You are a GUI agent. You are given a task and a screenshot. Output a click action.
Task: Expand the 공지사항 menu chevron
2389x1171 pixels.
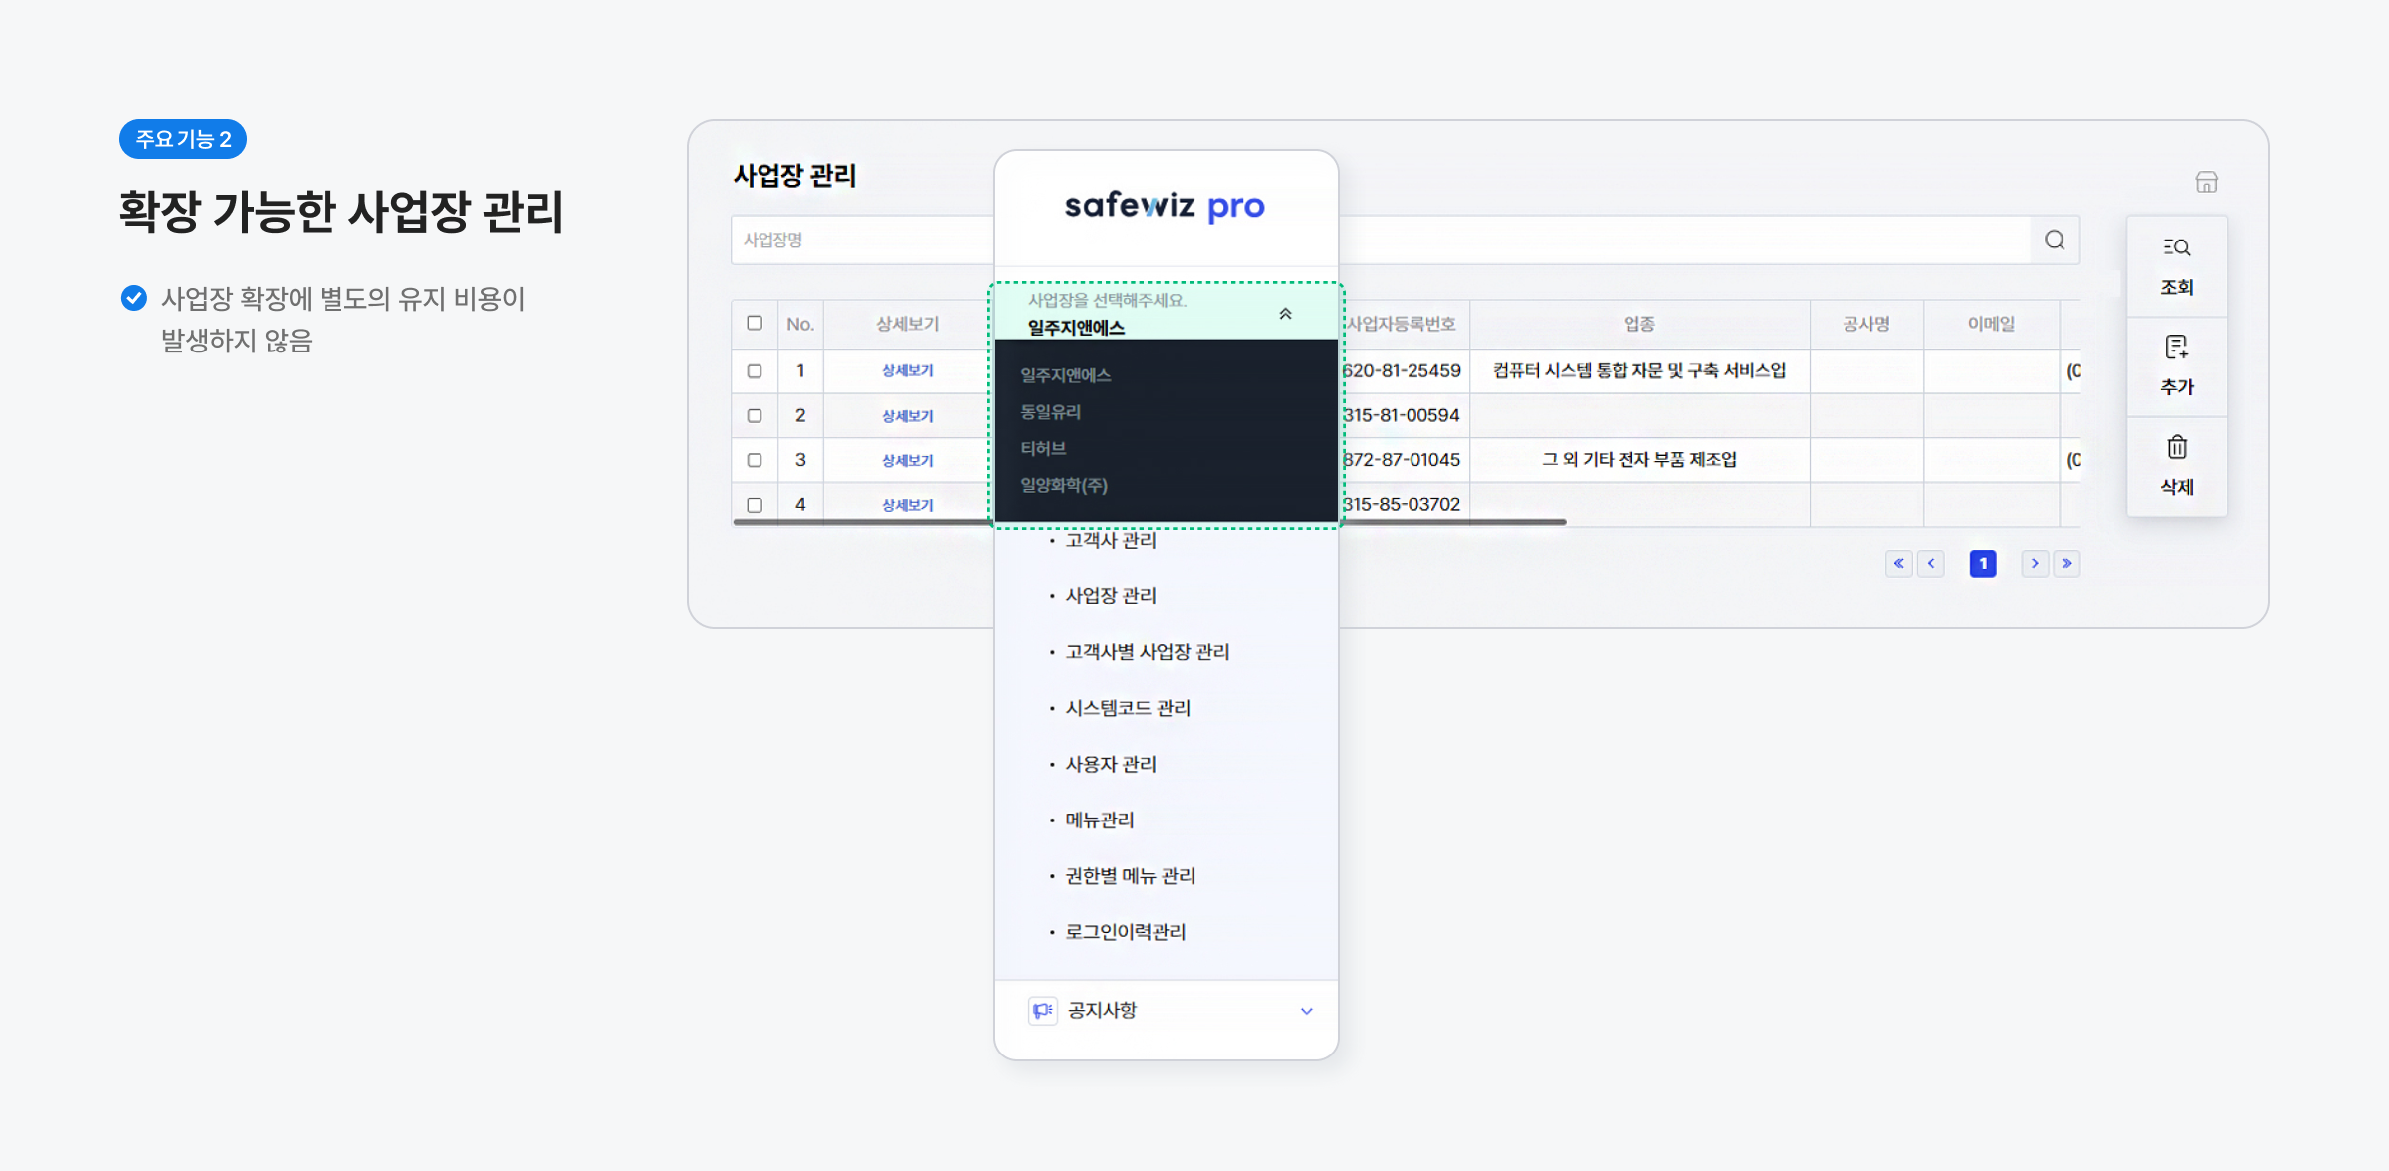(x=1306, y=1011)
